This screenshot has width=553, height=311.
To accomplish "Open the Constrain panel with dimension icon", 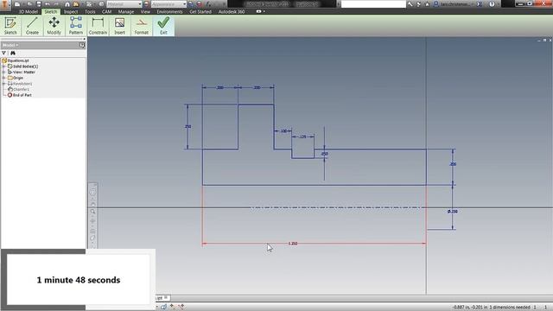I will click(x=98, y=25).
